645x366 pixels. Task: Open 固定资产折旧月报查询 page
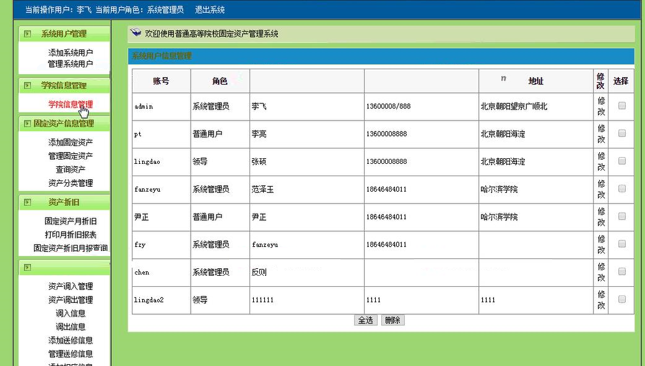(71, 248)
